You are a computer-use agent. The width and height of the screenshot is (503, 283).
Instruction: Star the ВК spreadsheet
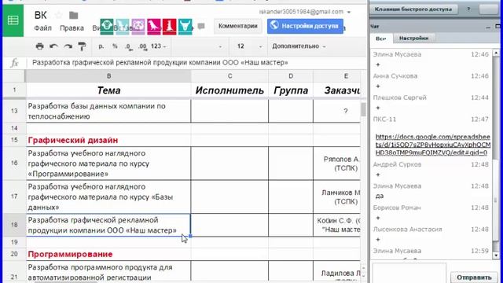(x=59, y=15)
